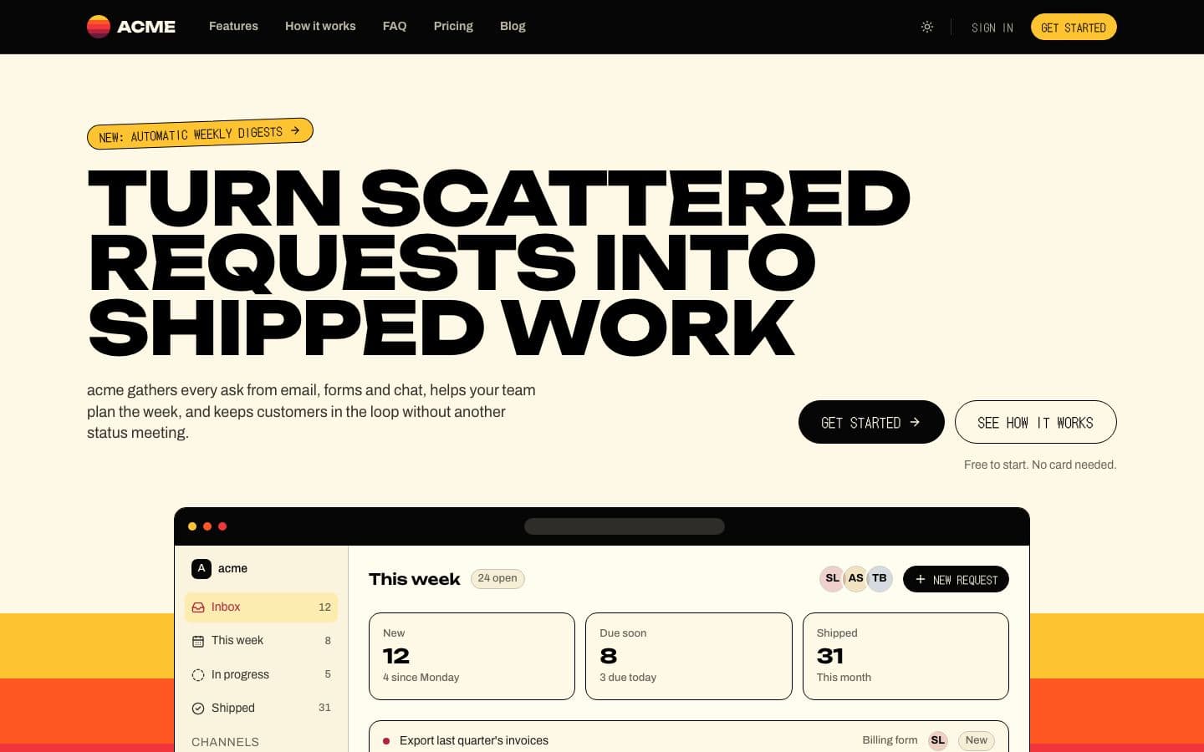Click the yellow Get Started header button

tap(1074, 27)
